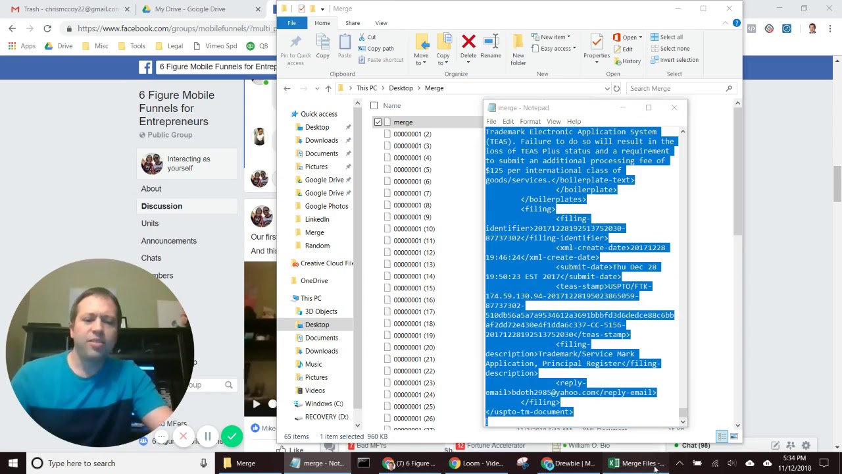Click the Pin to Quick access icon
842x474 pixels.
pyautogui.click(x=295, y=50)
